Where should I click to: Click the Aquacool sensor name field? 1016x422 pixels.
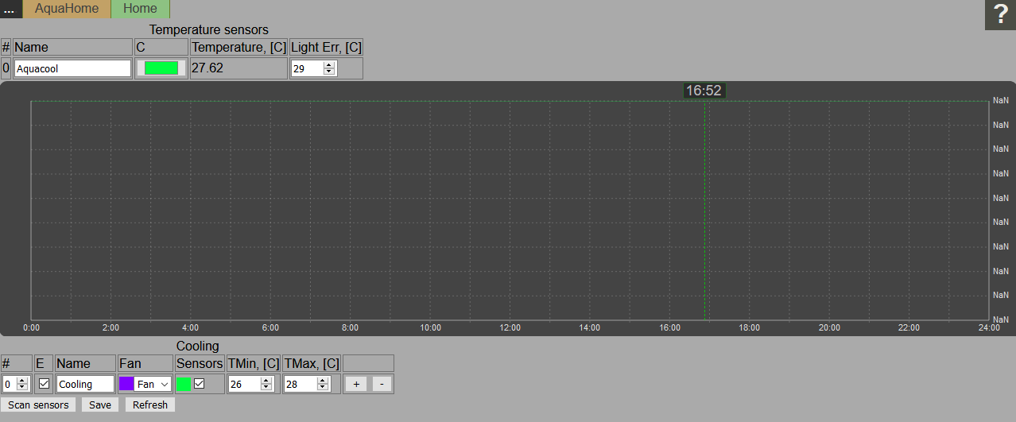(72, 68)
